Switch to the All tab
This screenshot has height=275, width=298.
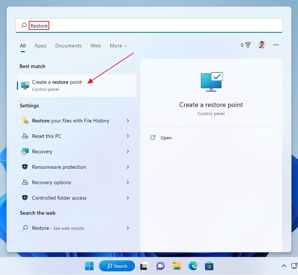[23, 46]
